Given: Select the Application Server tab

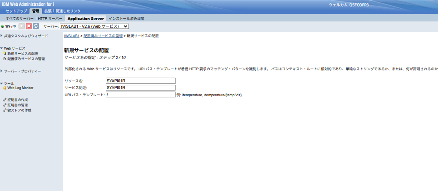Looking at the screenshot, I should click(x=86, y=18).
